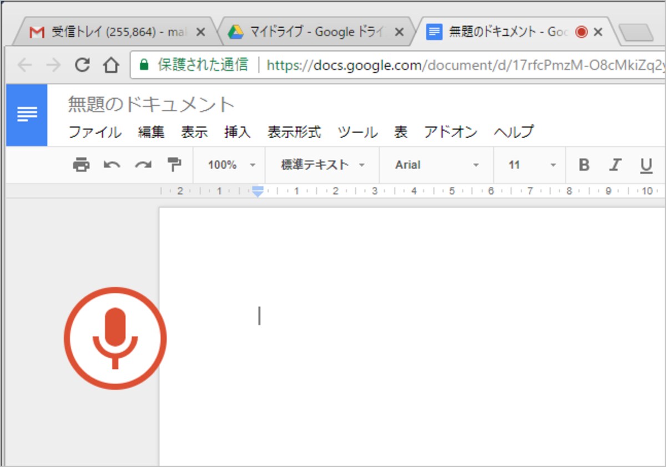This screenshot has height=467, width=666.
Task: Open the 挿入 menu
Action: click(x=238, y=132)
